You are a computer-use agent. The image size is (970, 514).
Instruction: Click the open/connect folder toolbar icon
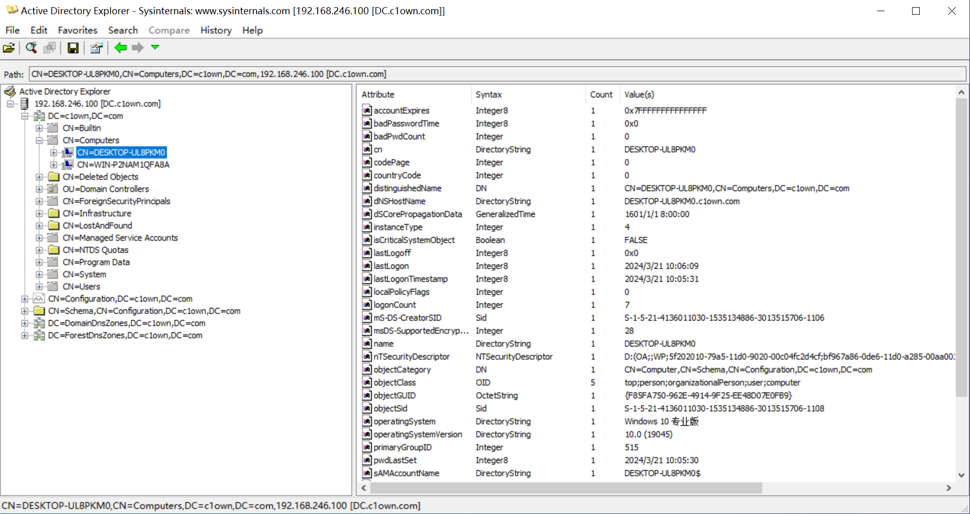click(9, 48)
